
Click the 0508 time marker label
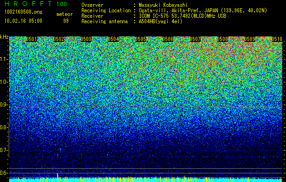click(222, 39)
